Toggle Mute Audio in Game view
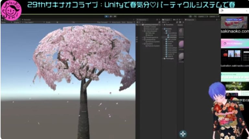The image size is (249, 139). coord(117,22)
